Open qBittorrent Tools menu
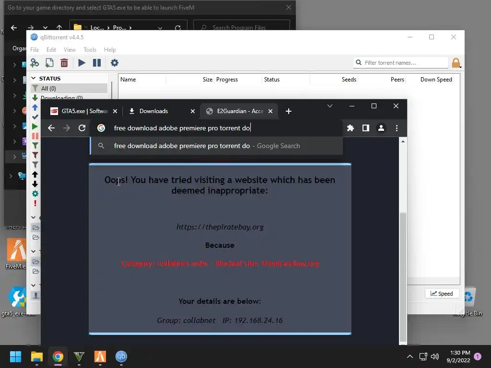Screen dimensions: 491x368 (90, 50)
